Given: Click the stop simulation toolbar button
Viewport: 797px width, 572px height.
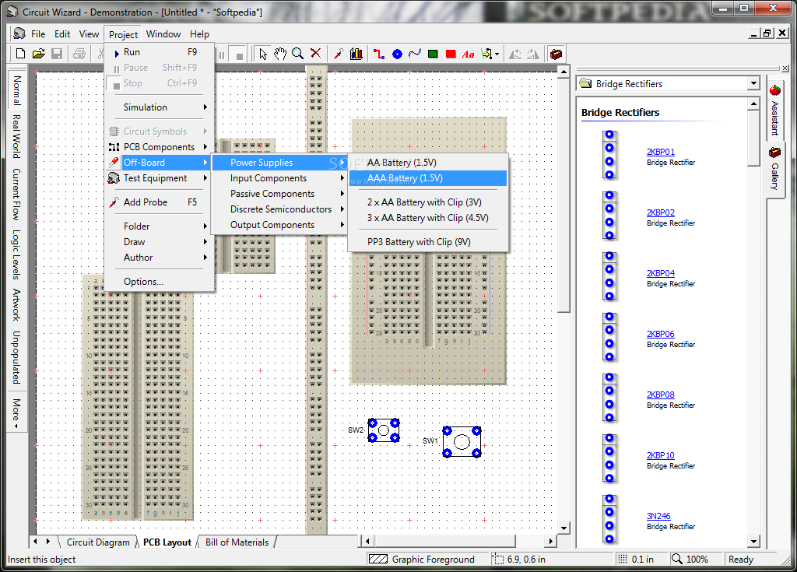Looking at the screenshot, I should [239, 55].
